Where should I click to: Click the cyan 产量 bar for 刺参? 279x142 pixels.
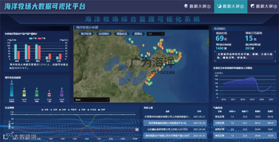16,51
